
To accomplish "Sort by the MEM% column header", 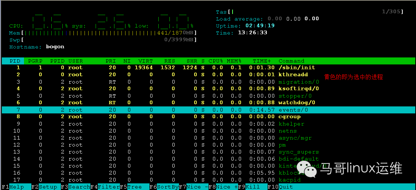I will tap(234, 61).
